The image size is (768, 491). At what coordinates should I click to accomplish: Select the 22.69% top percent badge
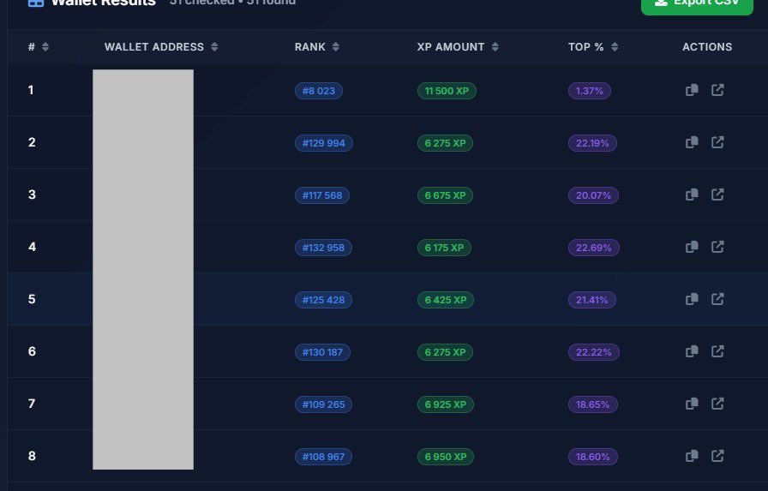[594, 248]
